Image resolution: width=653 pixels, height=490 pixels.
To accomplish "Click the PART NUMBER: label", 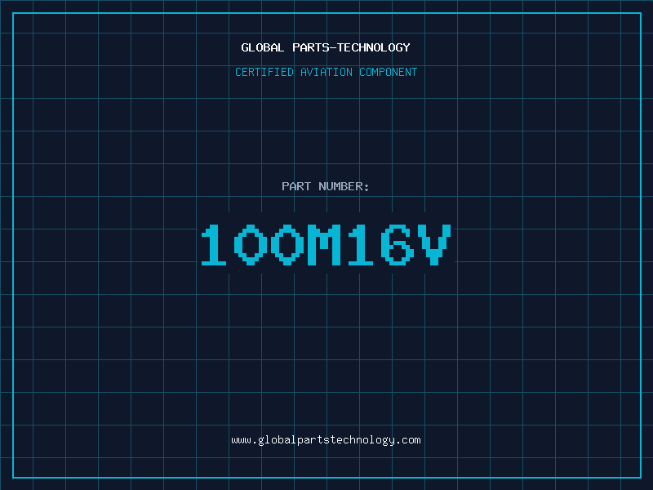I will [x=326, y=186].
